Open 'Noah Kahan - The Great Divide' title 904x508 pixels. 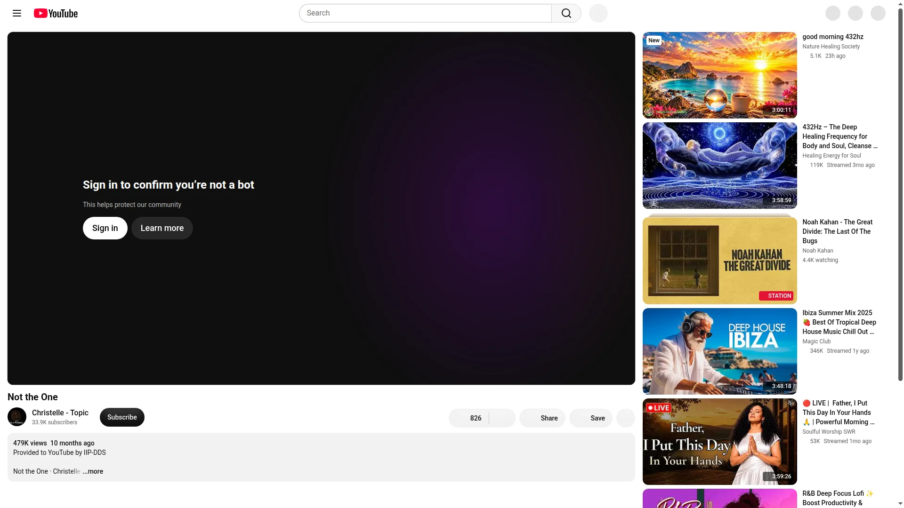pyautogui.click(x=838, y=231)
